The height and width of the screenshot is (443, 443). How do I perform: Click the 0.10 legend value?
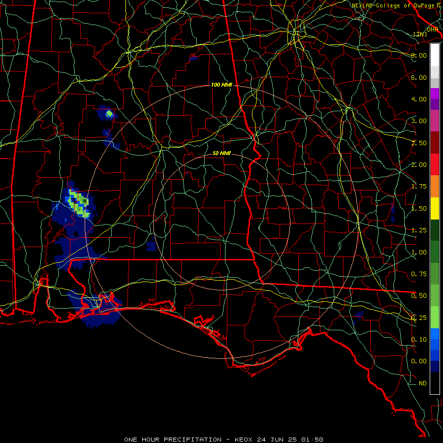point(419,340)
